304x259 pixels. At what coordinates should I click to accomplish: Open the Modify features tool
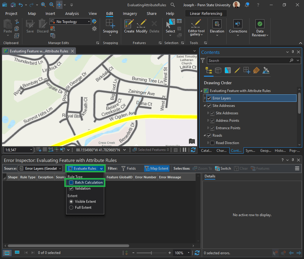[x=142, y=24]
